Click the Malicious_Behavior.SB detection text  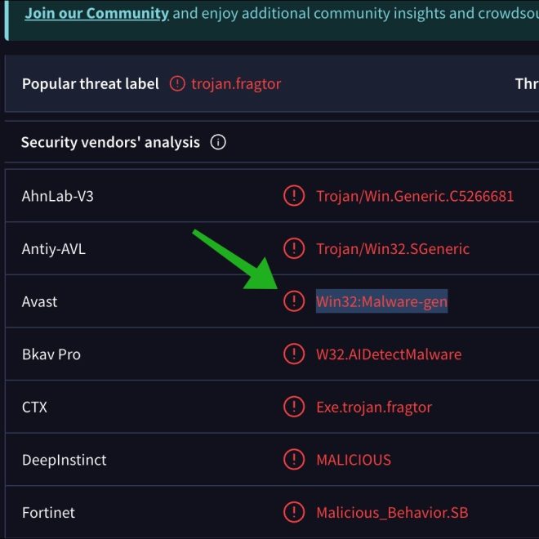392,512
